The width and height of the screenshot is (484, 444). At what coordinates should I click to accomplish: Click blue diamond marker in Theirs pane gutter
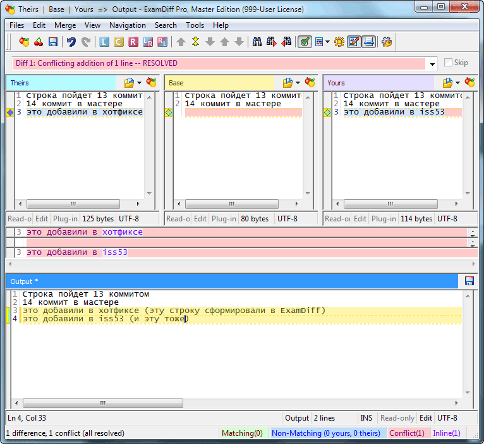[10, 113]
